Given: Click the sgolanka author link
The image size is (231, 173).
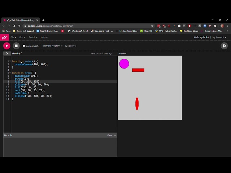Looking at the screenshot, I should (x=72, y=46).
